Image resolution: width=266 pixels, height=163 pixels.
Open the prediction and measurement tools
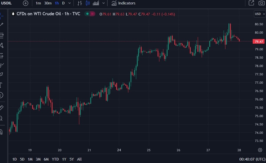pos(1,55)
